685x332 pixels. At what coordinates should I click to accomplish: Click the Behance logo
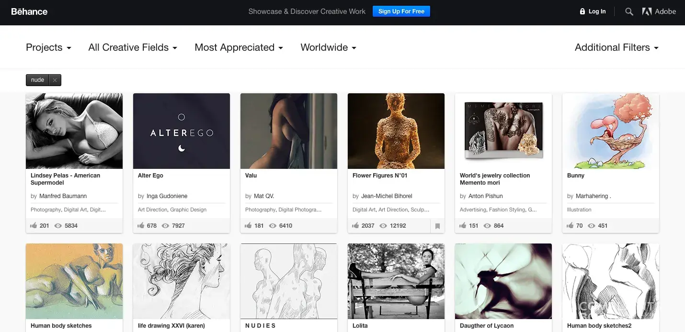29,11
